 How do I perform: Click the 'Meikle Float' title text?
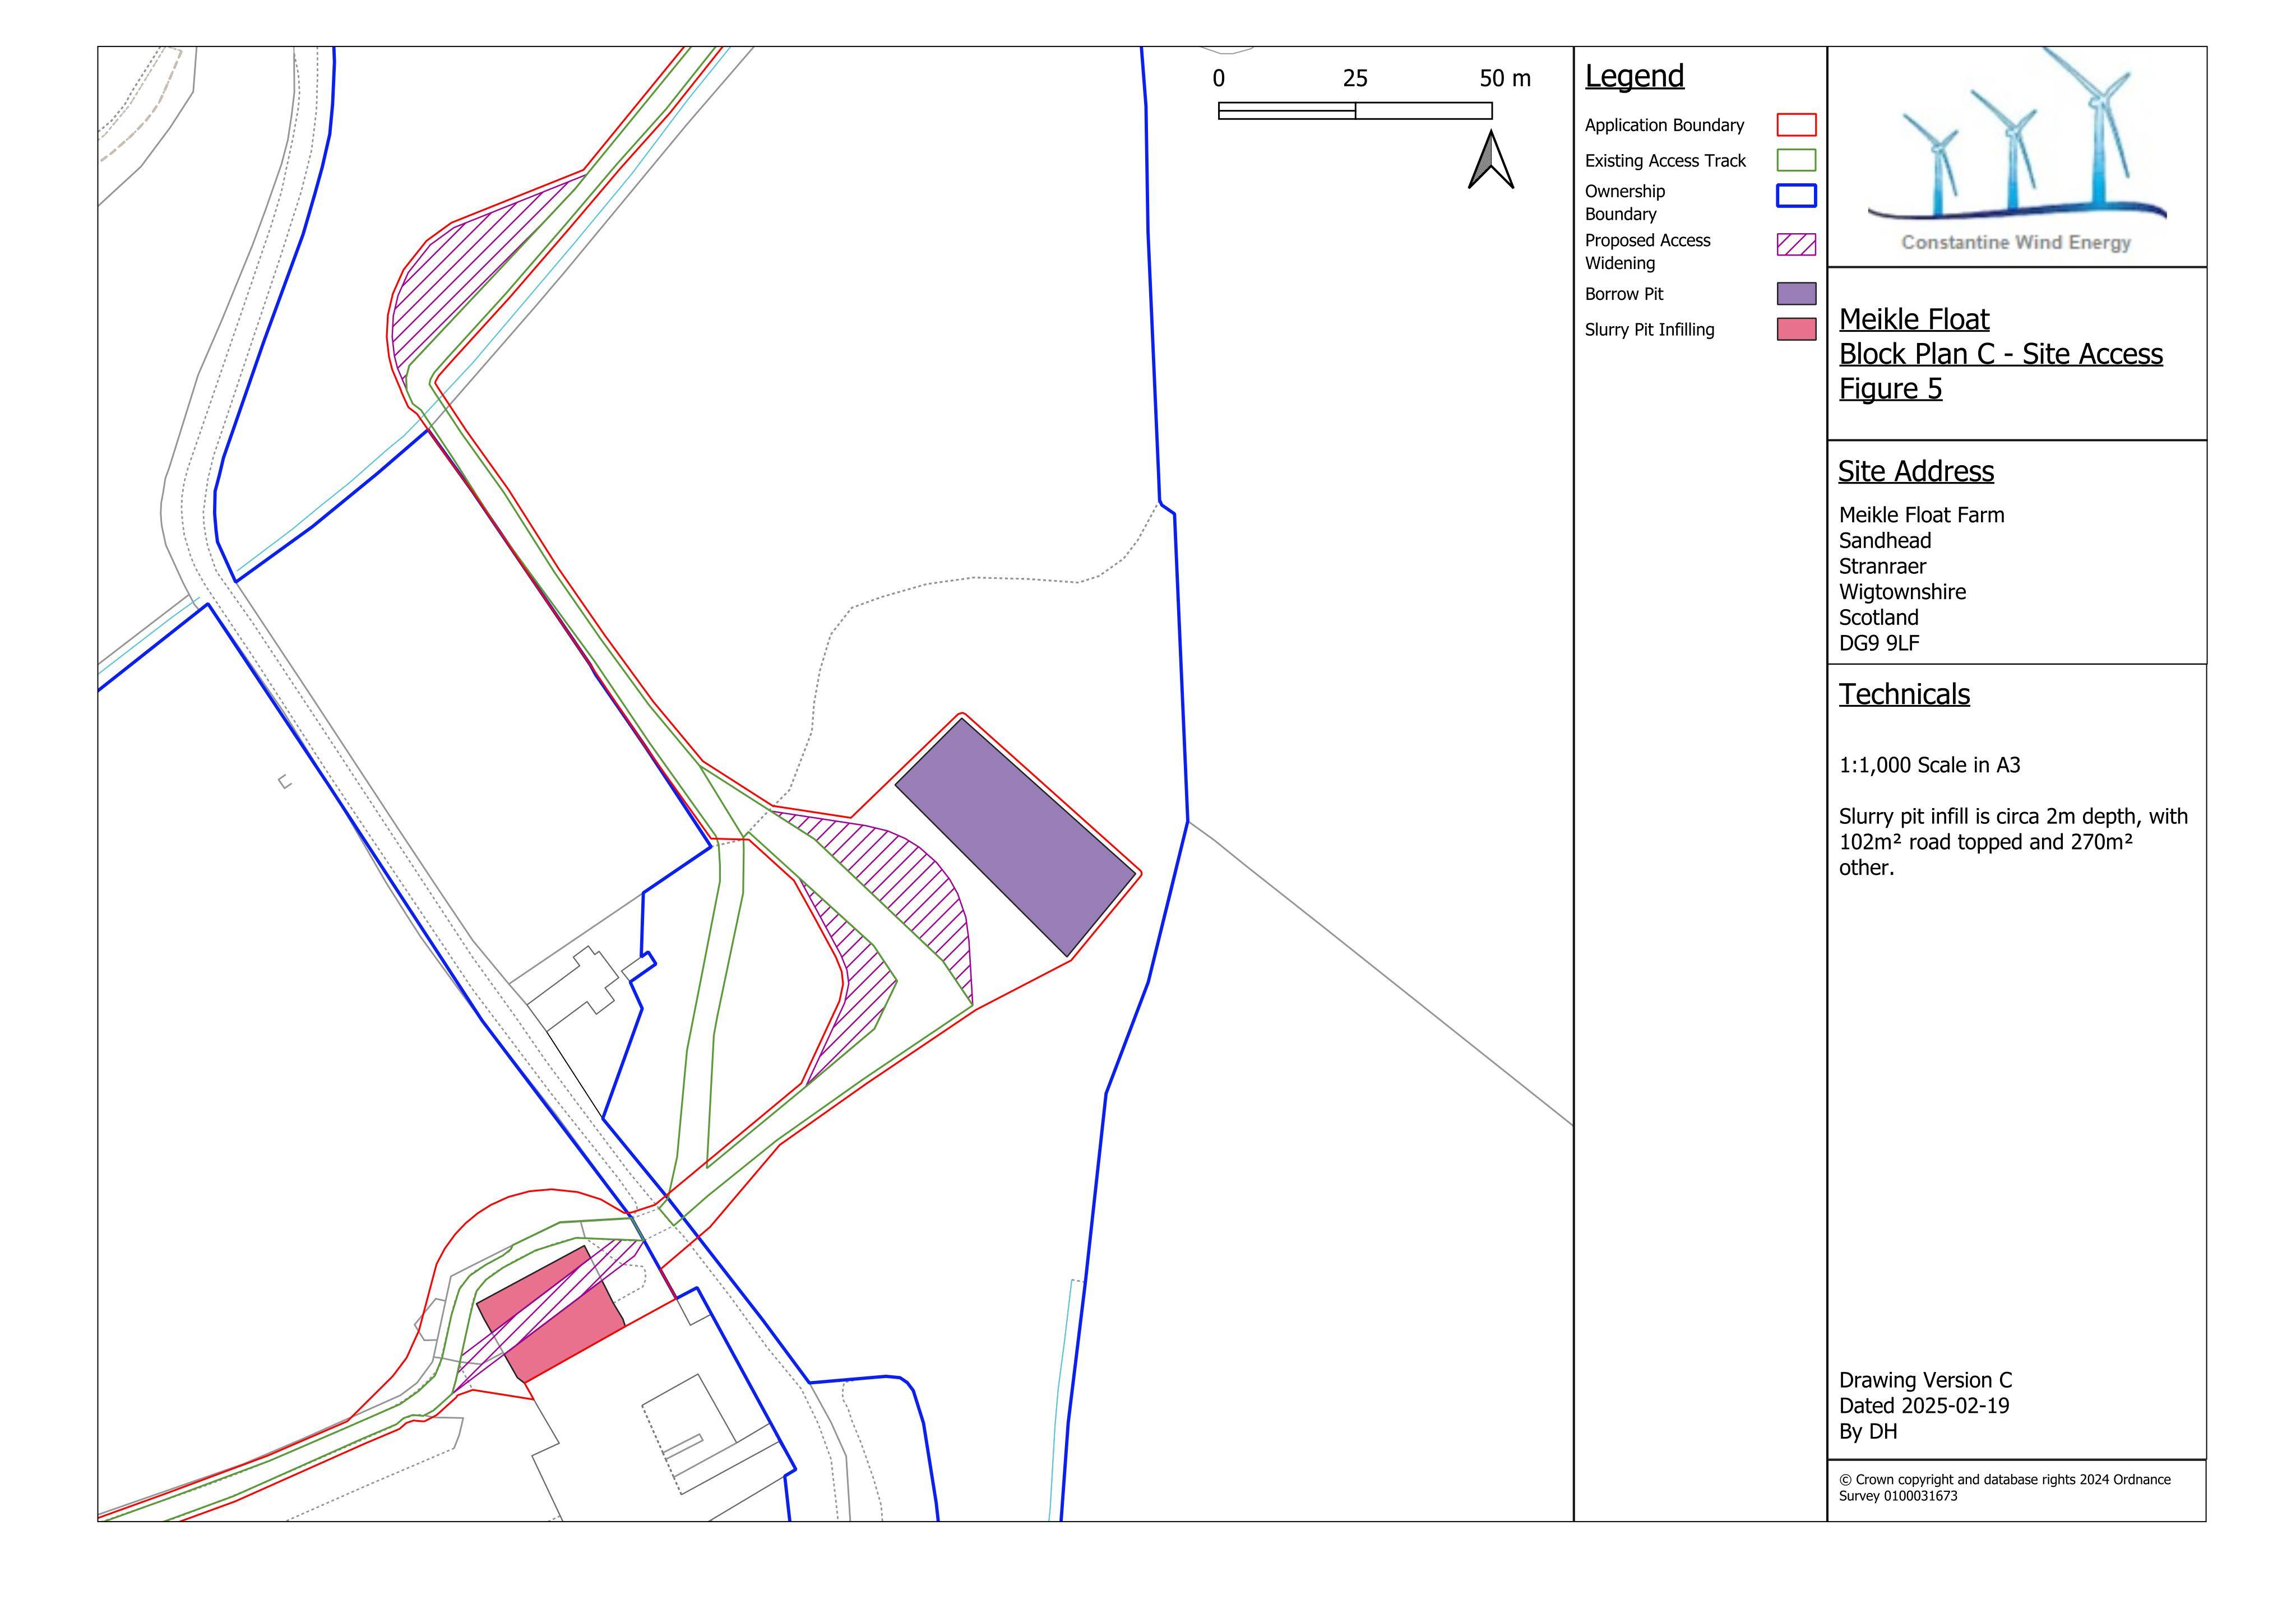pos(1914,319)
